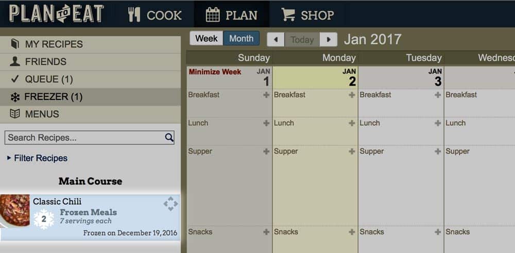Switch calendar to Week view

click(207, 39)
